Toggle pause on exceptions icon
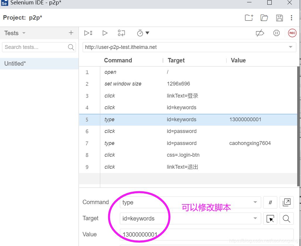This screenshot has width=301, height=246. coord(276,33)
